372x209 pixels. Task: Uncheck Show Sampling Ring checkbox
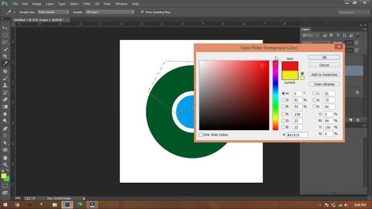pos(142,12)
